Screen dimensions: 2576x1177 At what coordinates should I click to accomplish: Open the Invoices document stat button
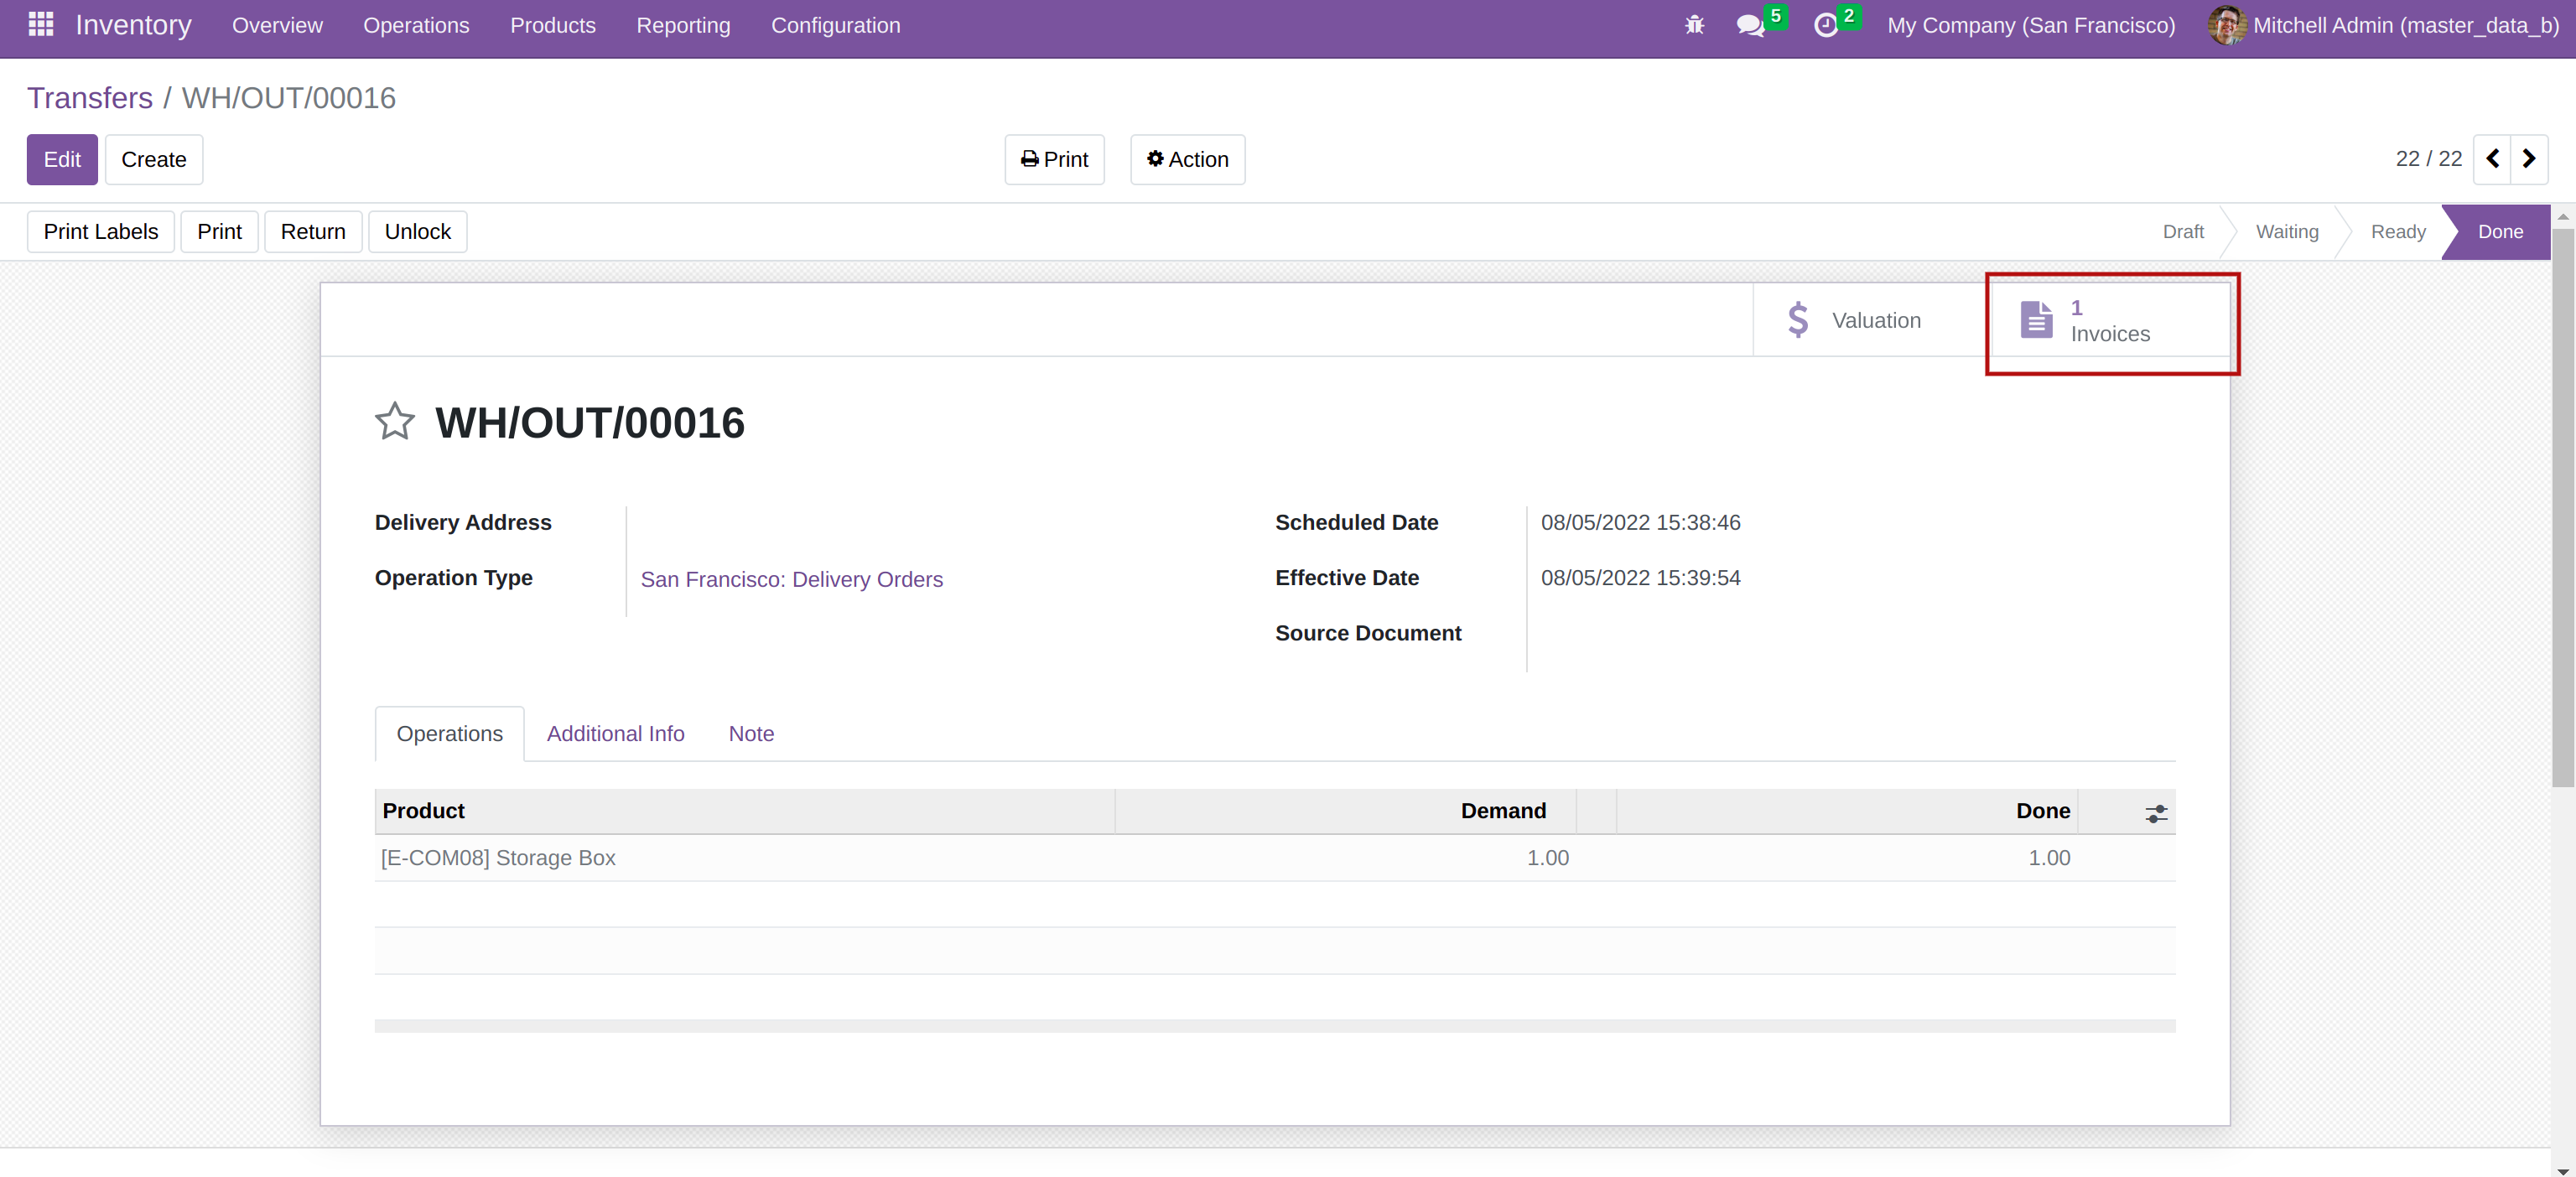(2110, 320)
